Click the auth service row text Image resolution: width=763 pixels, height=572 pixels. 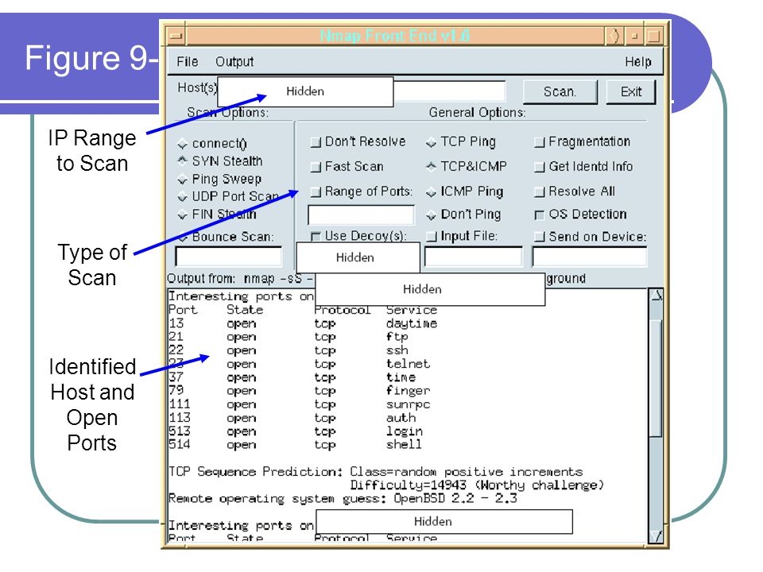(x=401, y=418)
